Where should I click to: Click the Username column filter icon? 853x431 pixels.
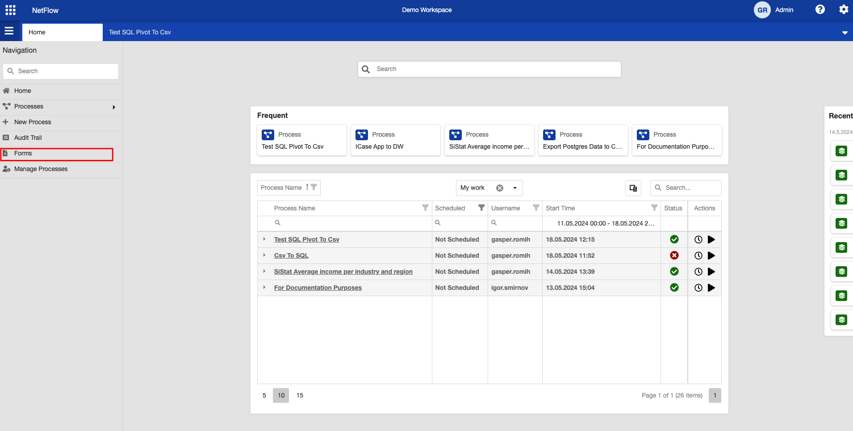(536, 208)
